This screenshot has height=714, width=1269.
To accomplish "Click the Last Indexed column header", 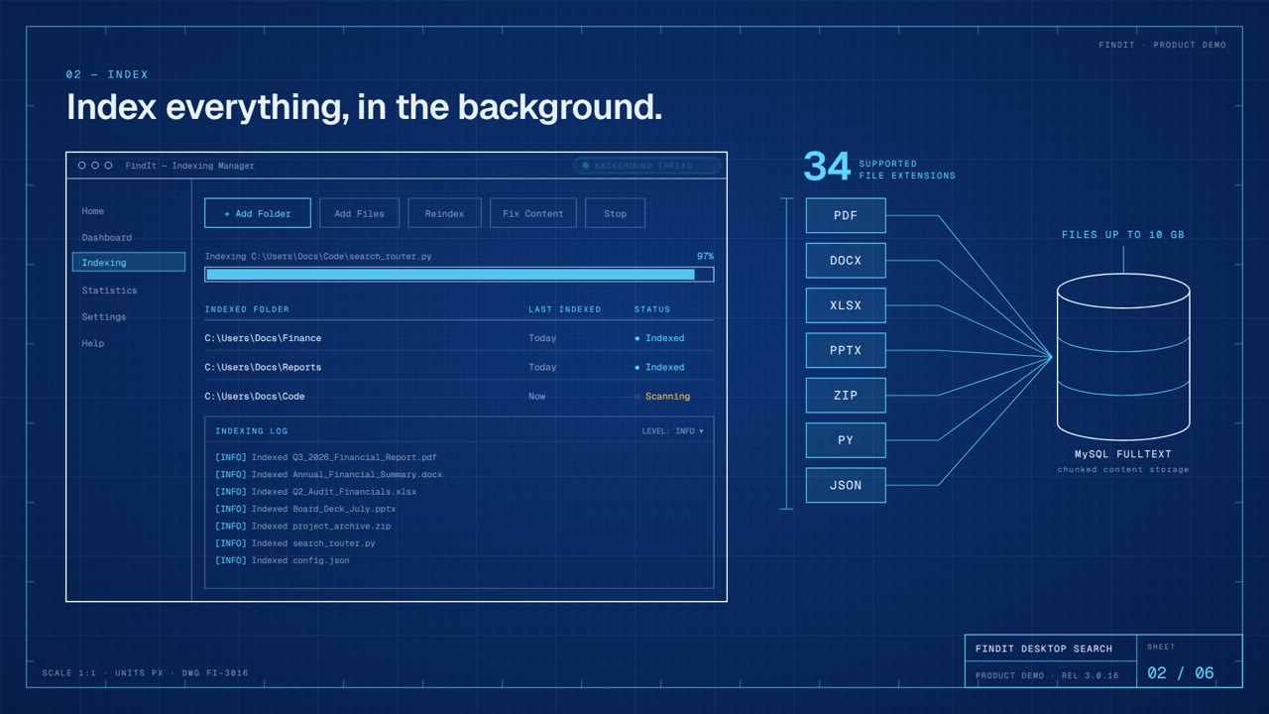I will tap(565, 309).
